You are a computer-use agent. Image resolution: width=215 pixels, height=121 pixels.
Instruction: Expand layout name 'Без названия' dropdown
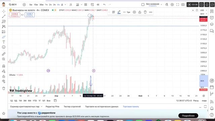pos(161,5)
